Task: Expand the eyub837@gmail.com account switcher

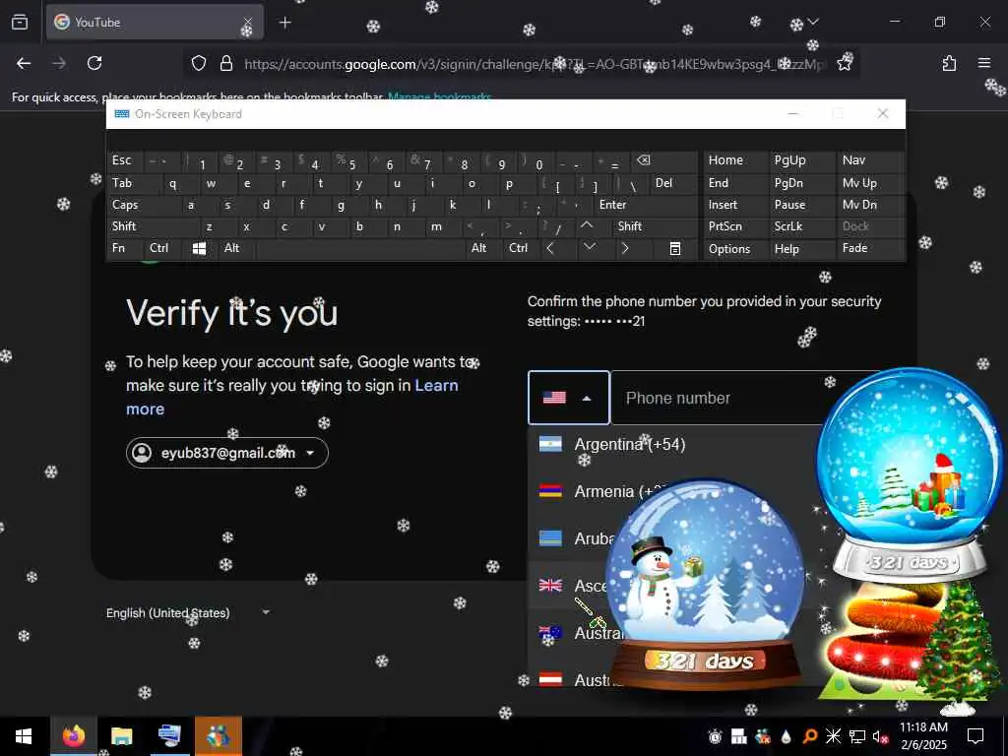Action: tap(227, 453)
